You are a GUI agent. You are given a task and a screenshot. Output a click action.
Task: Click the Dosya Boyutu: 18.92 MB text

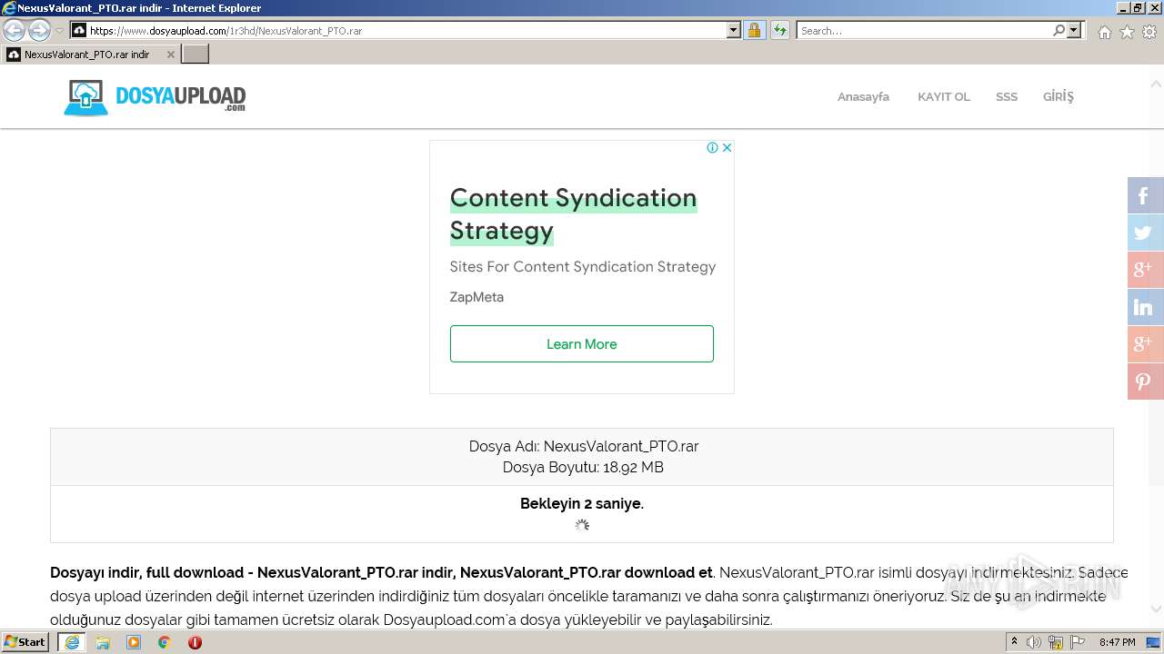pyautogui.click(x=583, y=468)
